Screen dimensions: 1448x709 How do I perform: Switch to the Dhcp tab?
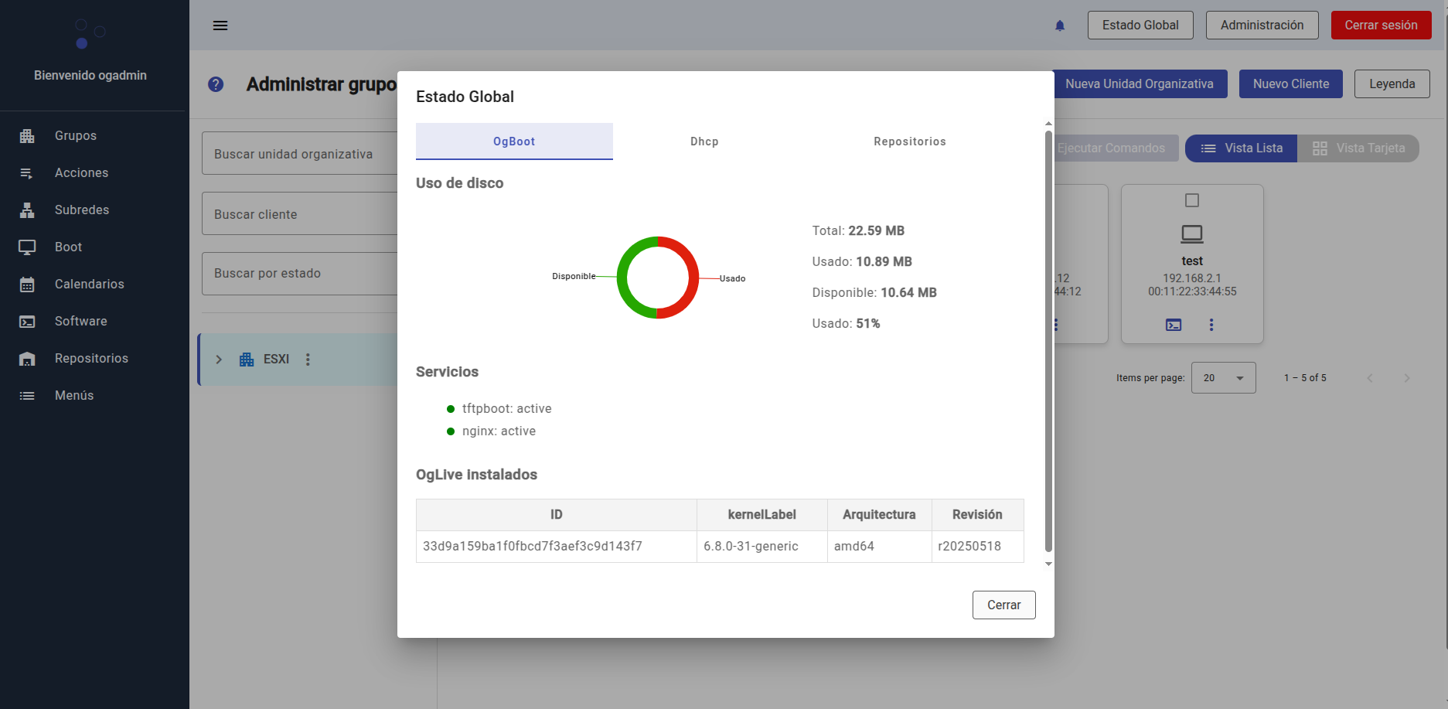point(704,141)
